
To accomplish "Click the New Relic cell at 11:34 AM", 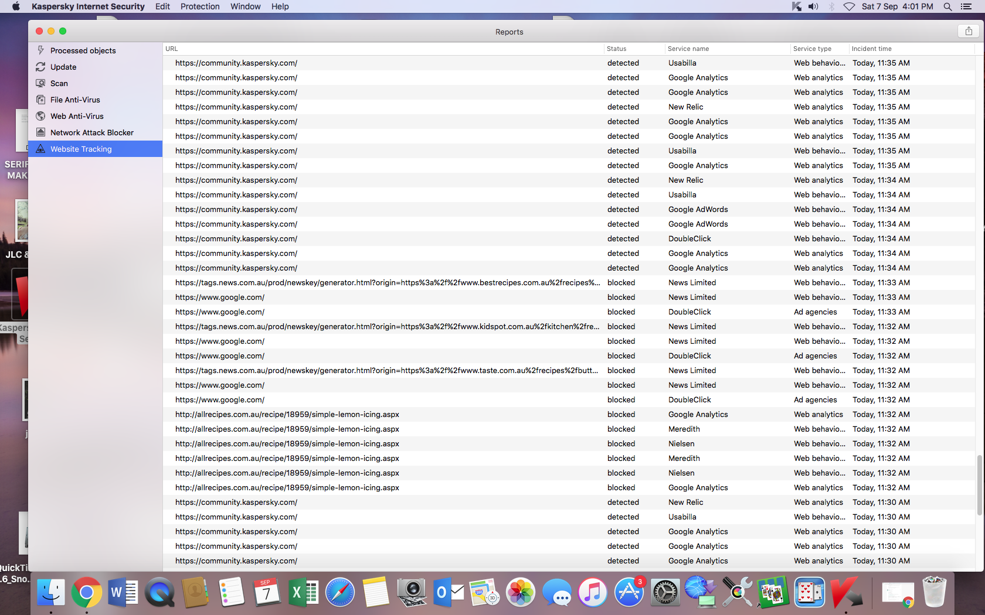I will coord(685,180).
